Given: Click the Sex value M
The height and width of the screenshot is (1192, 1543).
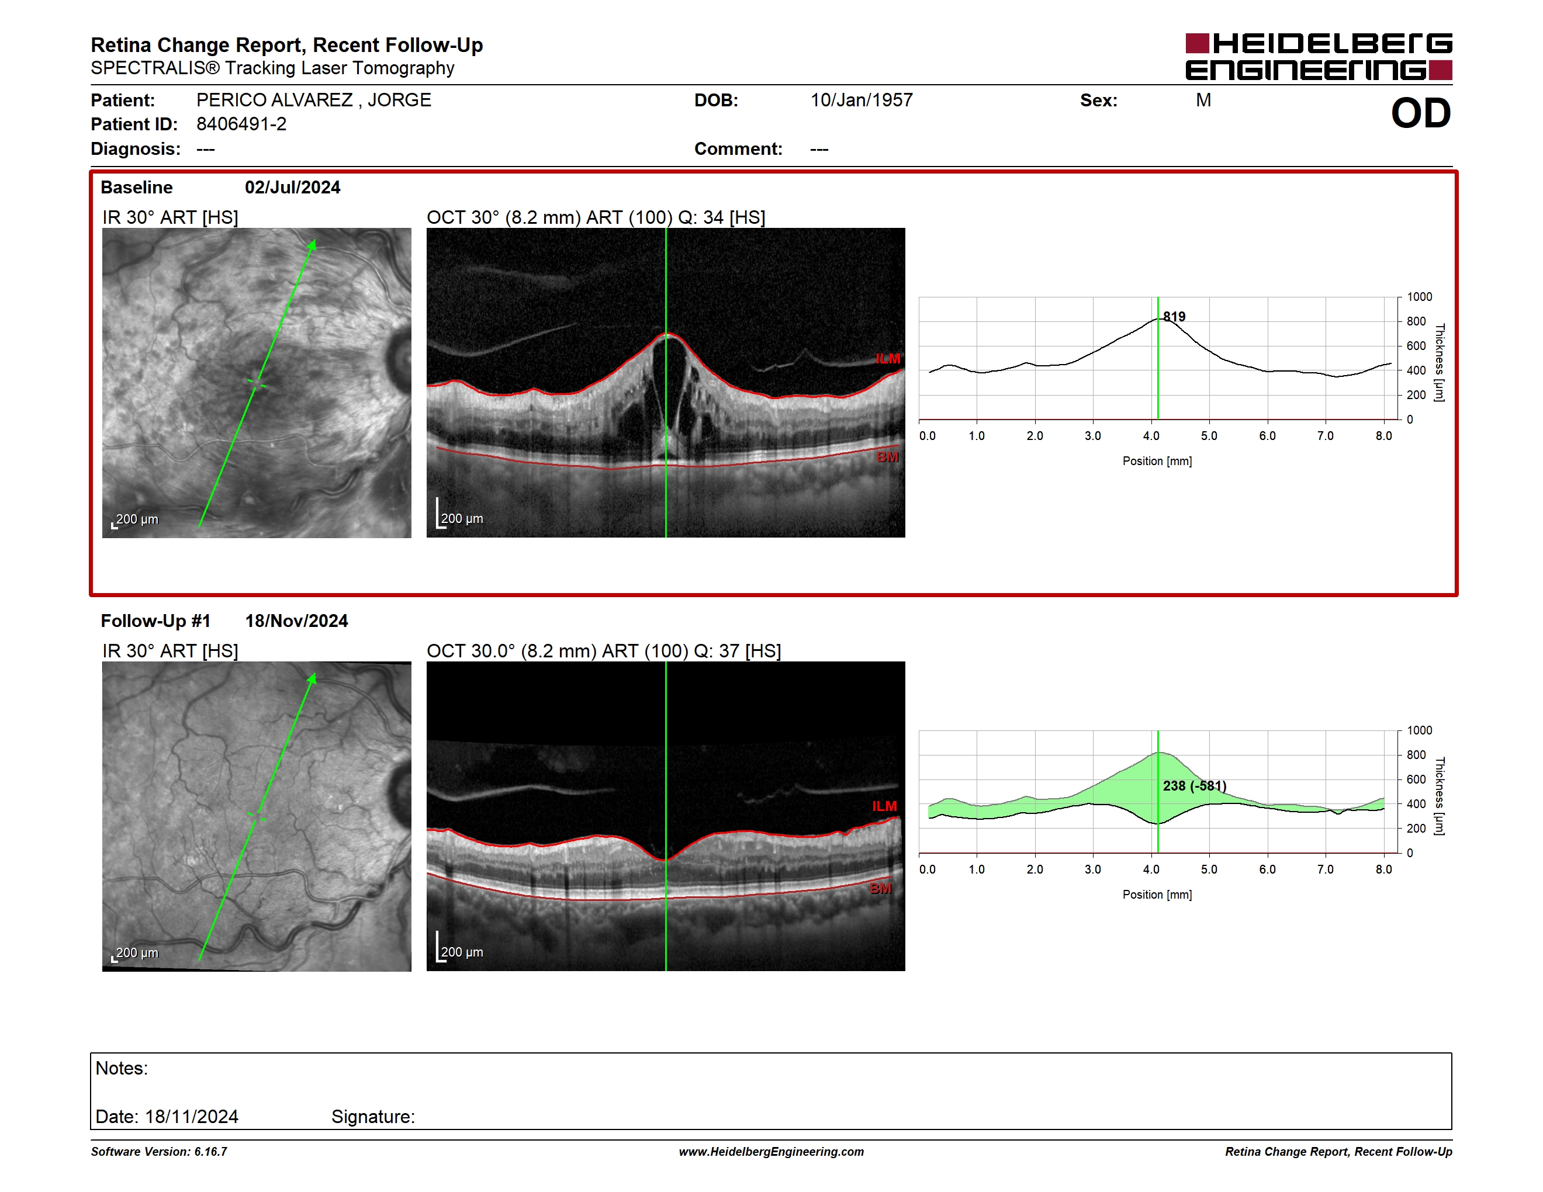Looking at the screenshot, I should tap(1203, 101).
